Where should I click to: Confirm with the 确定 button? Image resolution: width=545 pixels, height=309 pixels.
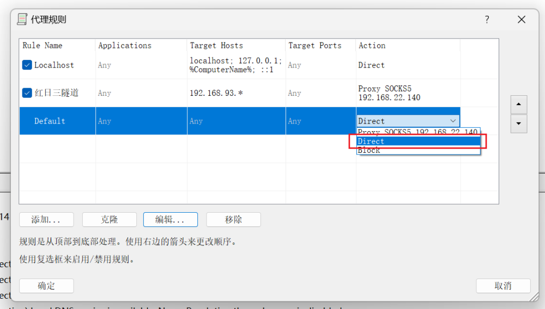[46, 286]
